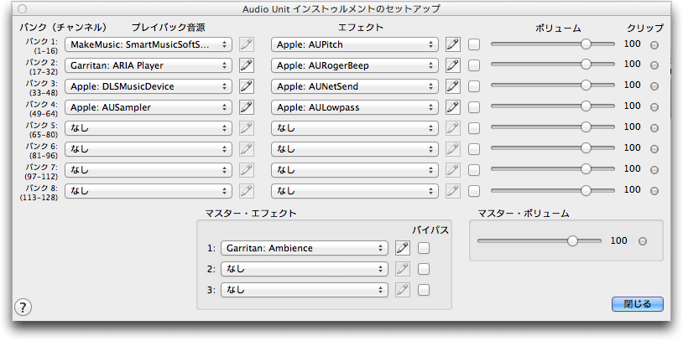Edit the Bank 1 SmartMusicSoftSynth playback instrument
683x341 pixels.
pos(247,44)
